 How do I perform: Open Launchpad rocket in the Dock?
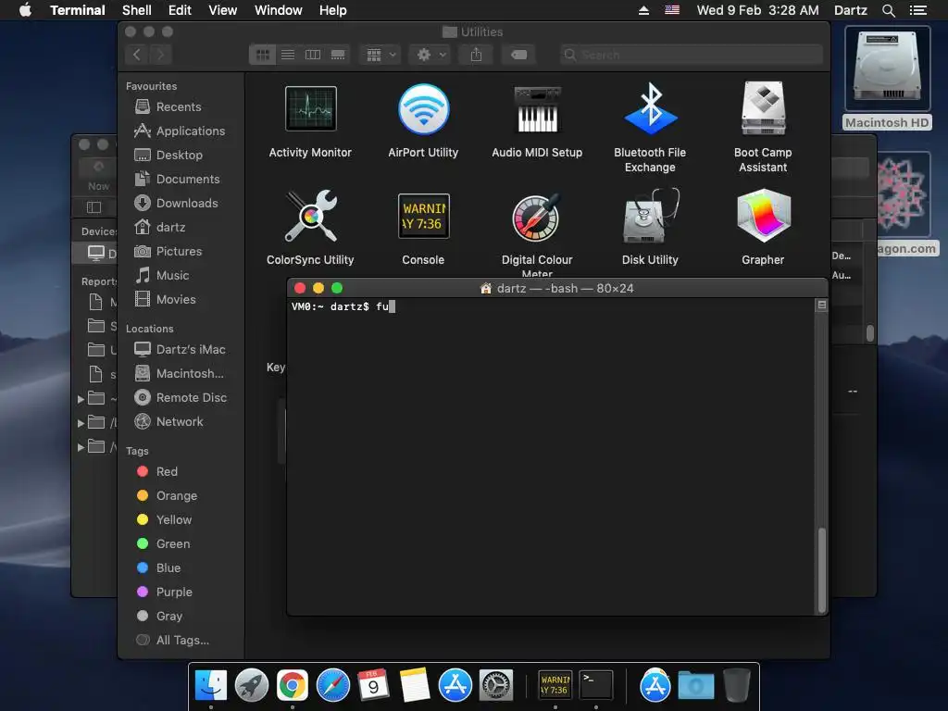(252, 686)
